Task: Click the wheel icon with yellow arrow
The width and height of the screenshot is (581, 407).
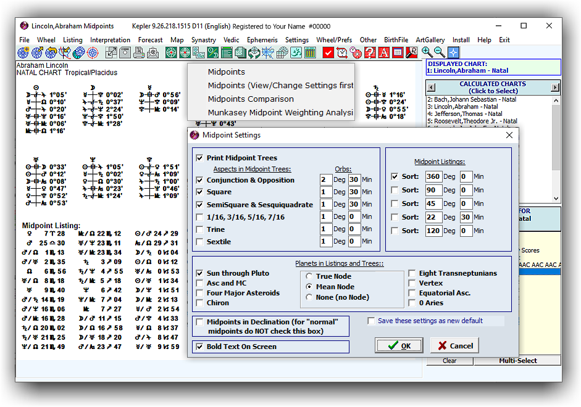Action: coord(37,52)
